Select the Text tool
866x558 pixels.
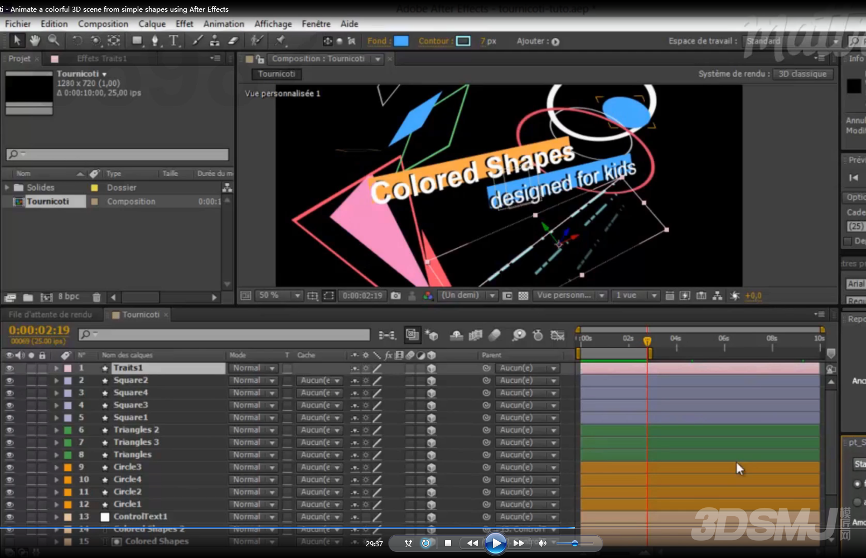[173, 41]
